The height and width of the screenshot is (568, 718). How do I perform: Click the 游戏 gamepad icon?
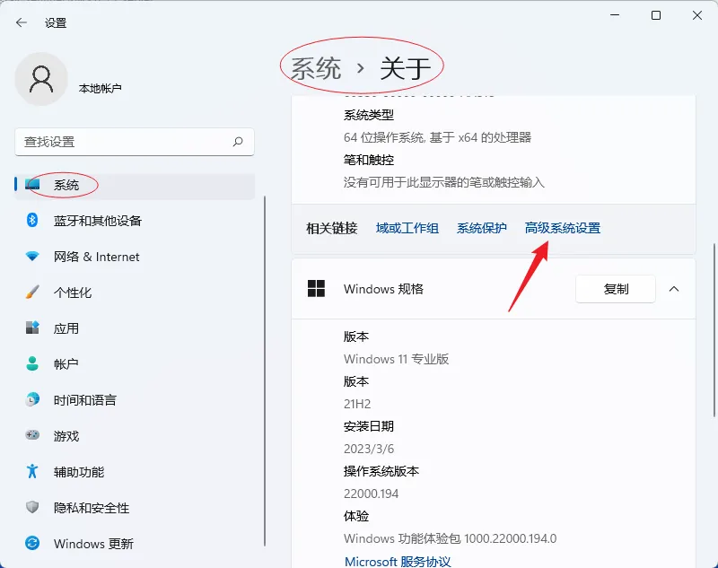32,435
